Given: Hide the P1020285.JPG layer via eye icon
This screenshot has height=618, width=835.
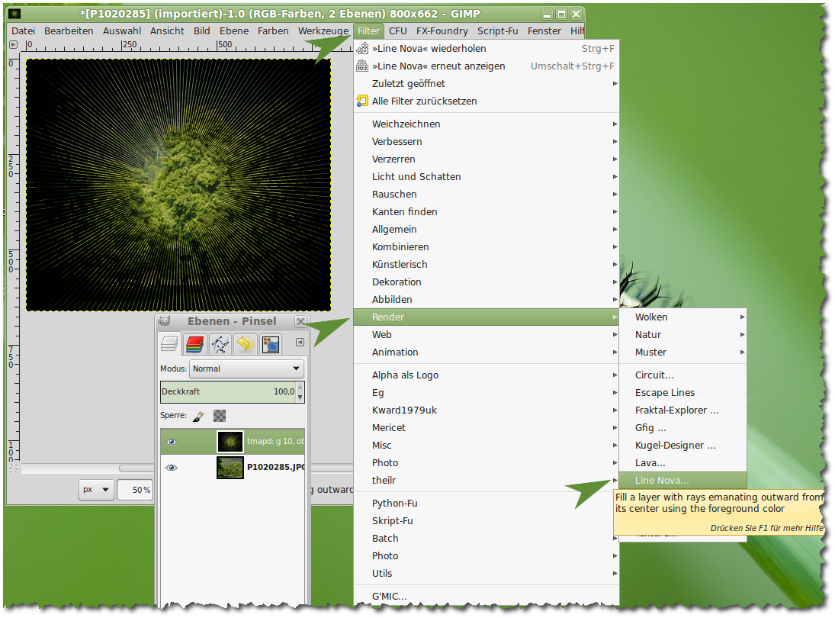Looking at the screenshot, I should point(172,468).
